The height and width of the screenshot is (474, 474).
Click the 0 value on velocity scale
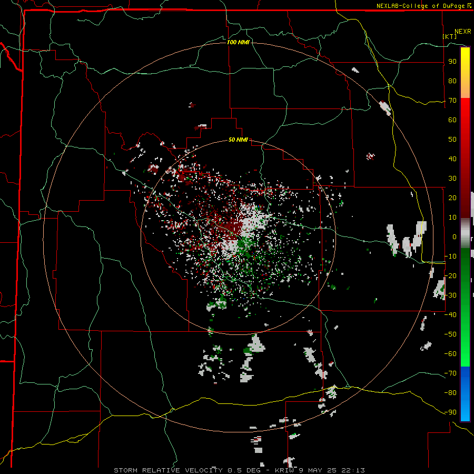point(455,236)
